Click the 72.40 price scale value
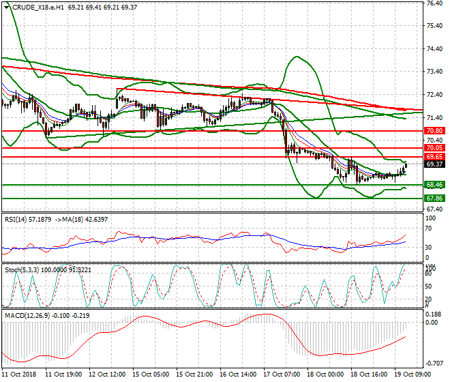This screenshot has width=450, height=382. (434, 95)
